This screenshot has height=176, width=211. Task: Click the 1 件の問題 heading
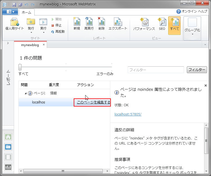pos(31,58)
